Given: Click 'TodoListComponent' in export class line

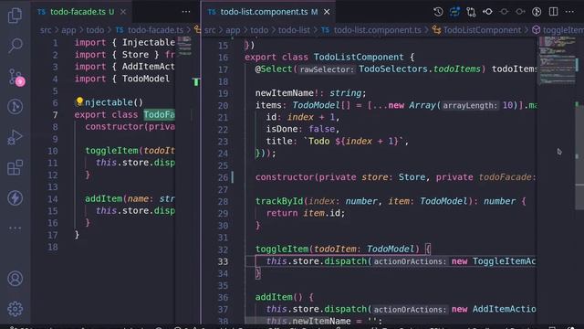Looking at the screenshot, I should point(359,57).
